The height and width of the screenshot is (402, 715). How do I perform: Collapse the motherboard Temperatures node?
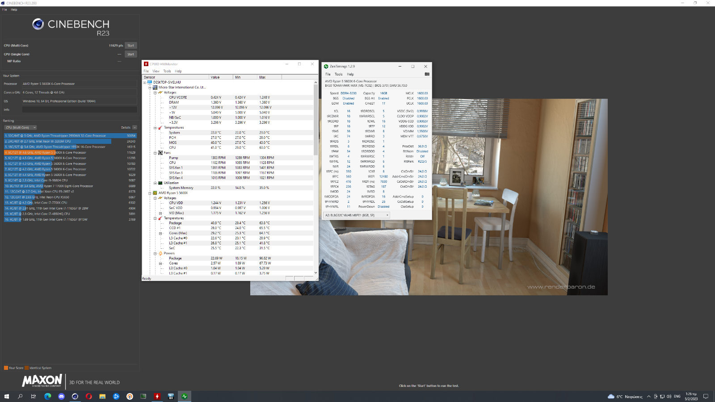pos(155,128)
